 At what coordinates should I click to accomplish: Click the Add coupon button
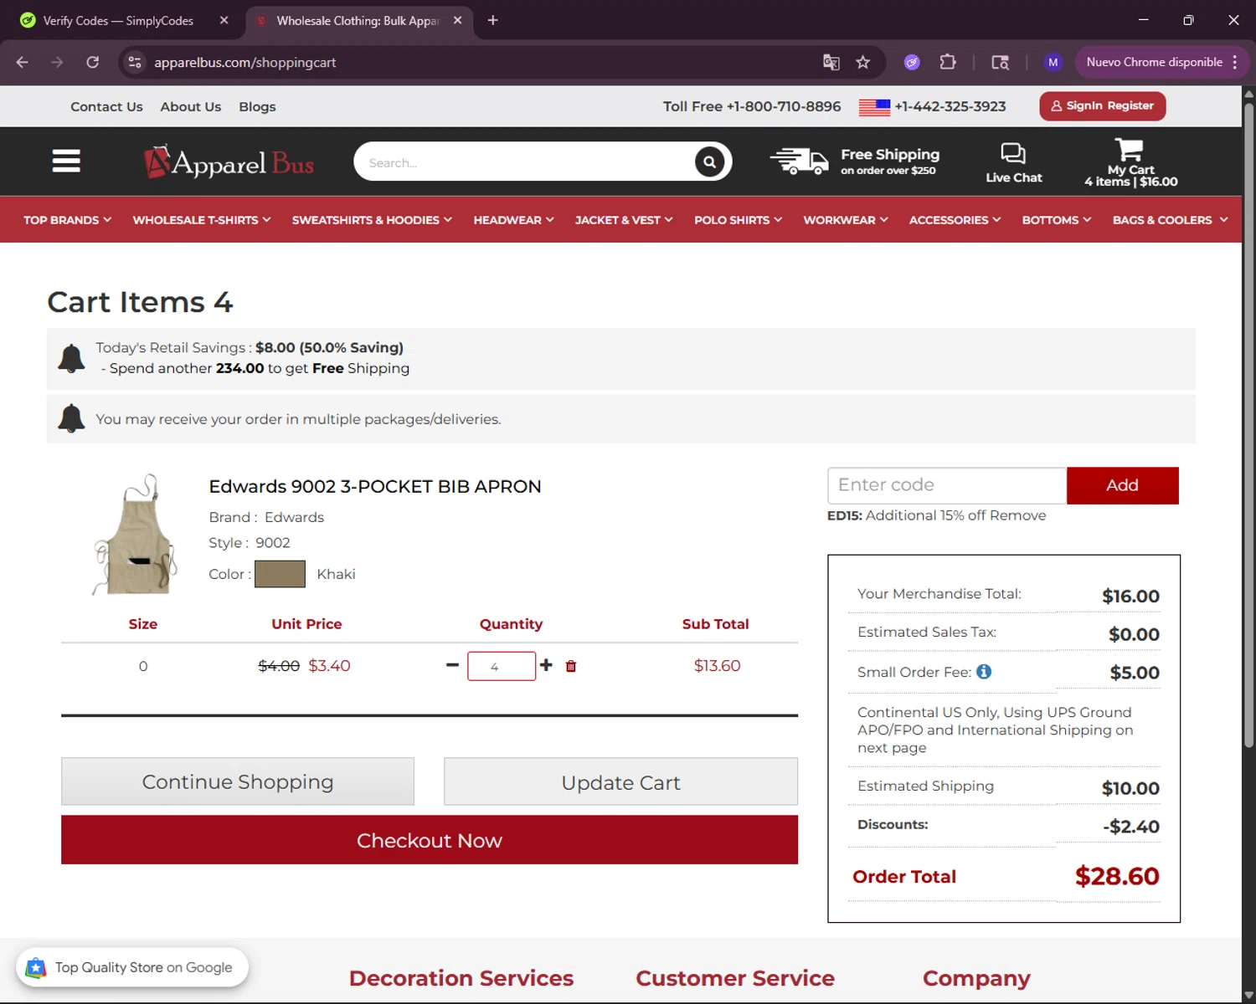[x=1122, y=485]
